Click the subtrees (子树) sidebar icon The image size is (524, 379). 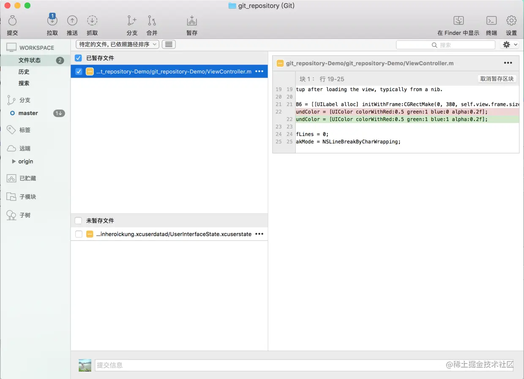pos(11,215)
